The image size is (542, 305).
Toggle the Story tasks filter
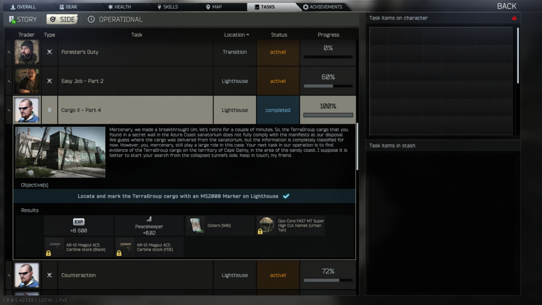click(x=23, y=20)
